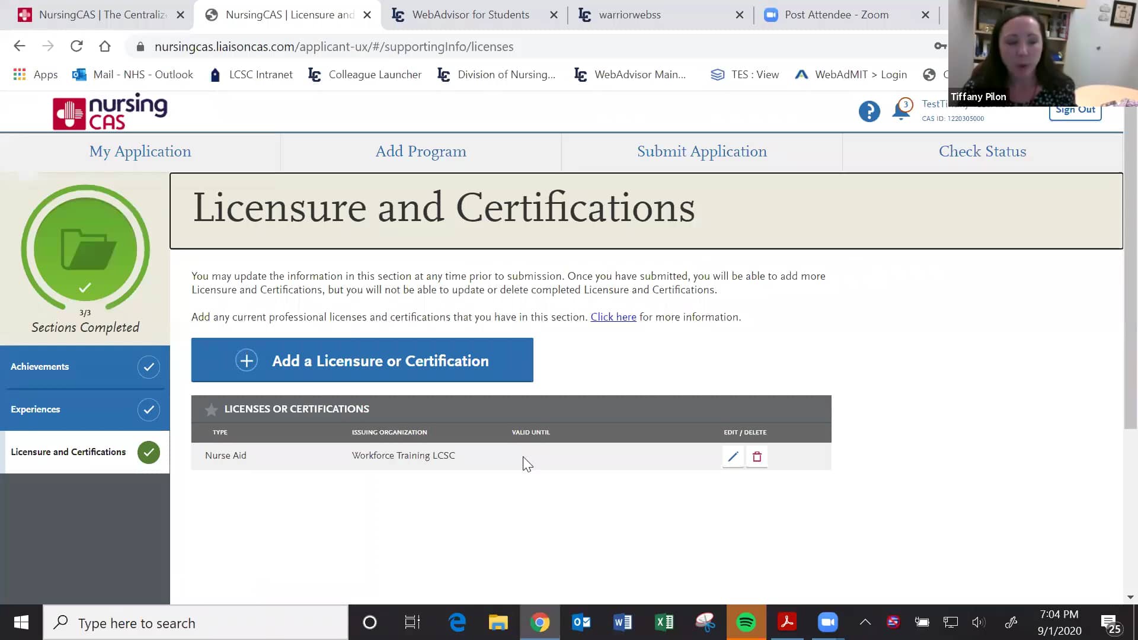The width and height of the screenshot is (1138, 640).
Task: Select the Experiences completion checkmark
Action: coord(148,409)
